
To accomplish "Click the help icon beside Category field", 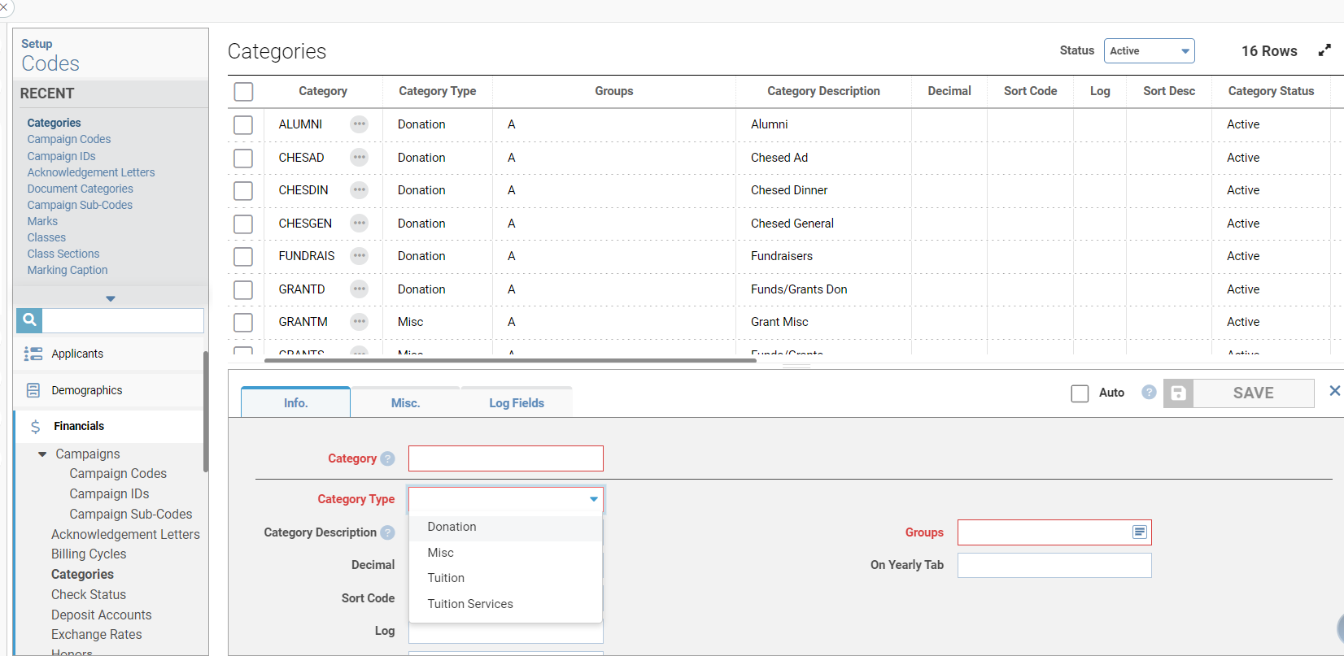I will (x=388, y=458).
